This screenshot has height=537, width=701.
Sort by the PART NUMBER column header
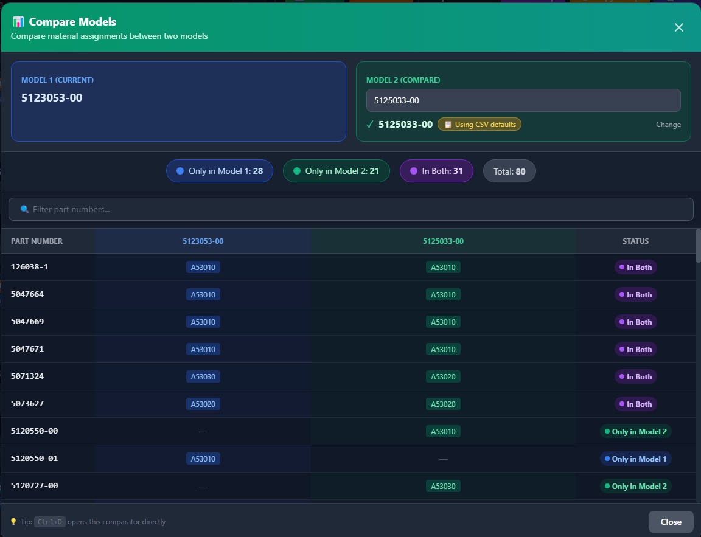tap(37, 241)
